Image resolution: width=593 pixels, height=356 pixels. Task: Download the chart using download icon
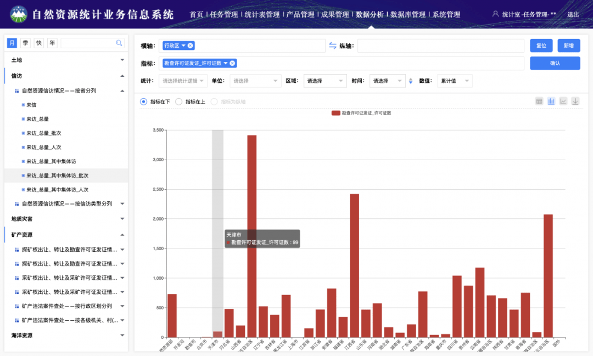[575, 101]
